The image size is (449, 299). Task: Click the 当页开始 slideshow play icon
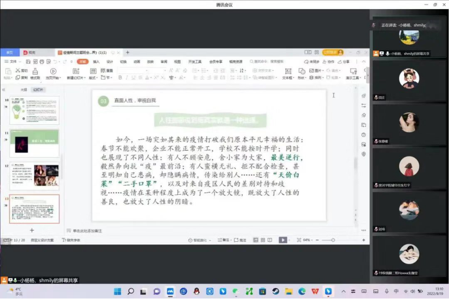tap(53, 71)
